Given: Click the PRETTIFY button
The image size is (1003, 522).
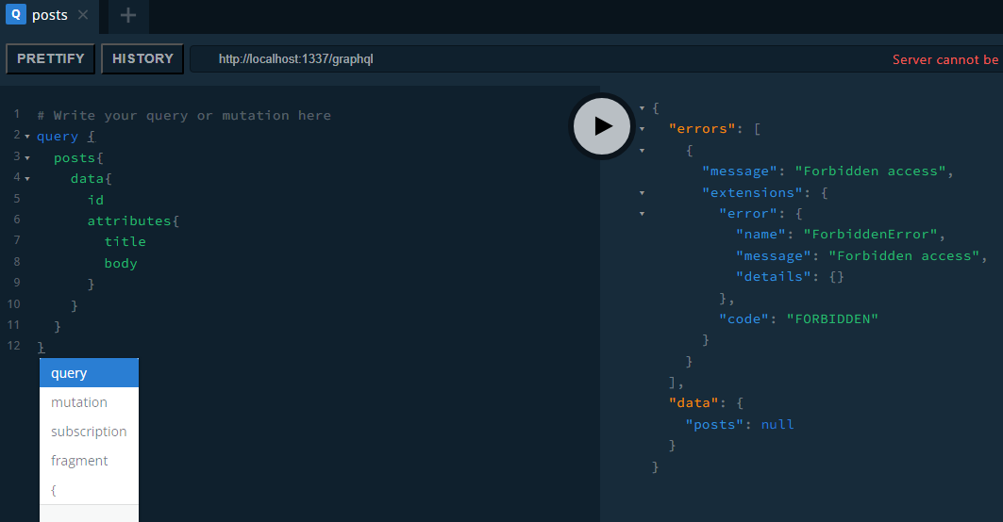Looking at the screenshot, I should click(51, 58).
